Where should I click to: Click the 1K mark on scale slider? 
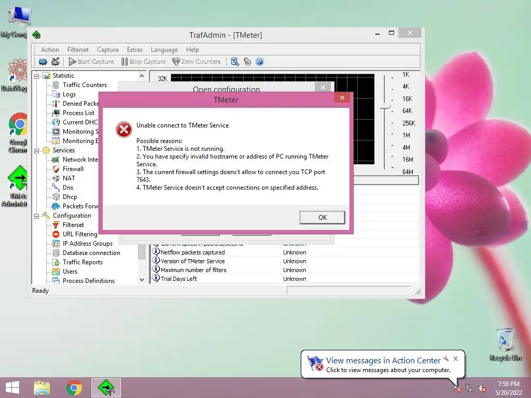click(406, 75)
